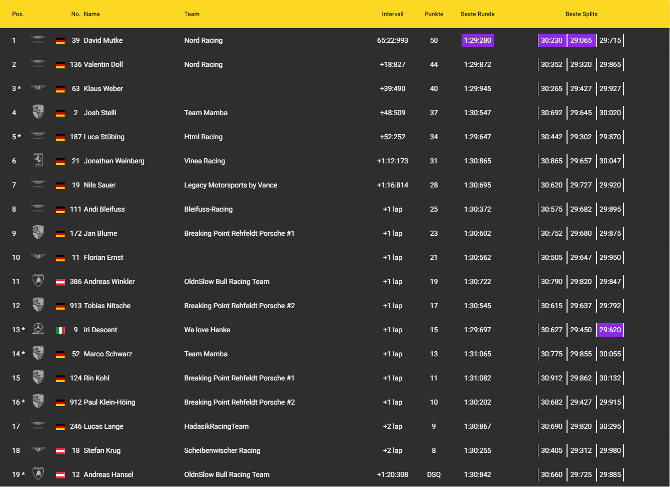The width and height of the screenshot is (670, 487).
Task: Click the Austrian flag beside Stefan Krug
Action: [60, 451]
